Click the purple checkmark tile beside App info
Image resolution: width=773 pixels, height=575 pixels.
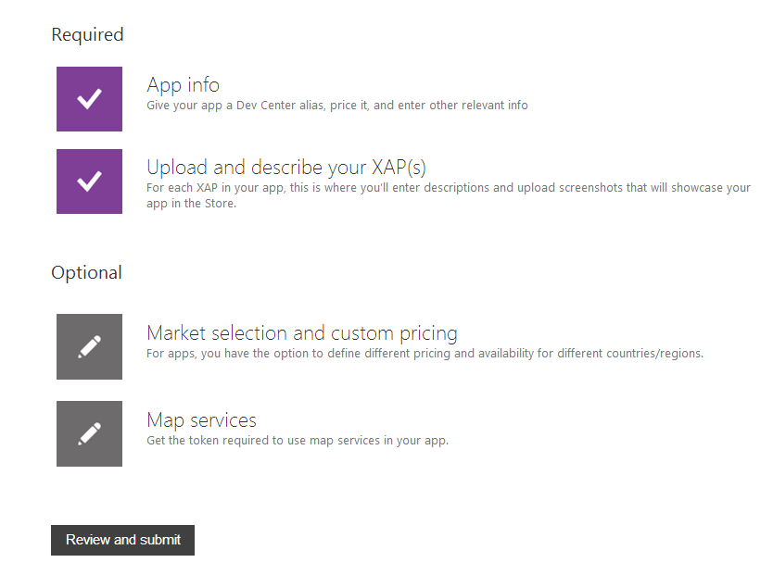[x=89, y=98]
